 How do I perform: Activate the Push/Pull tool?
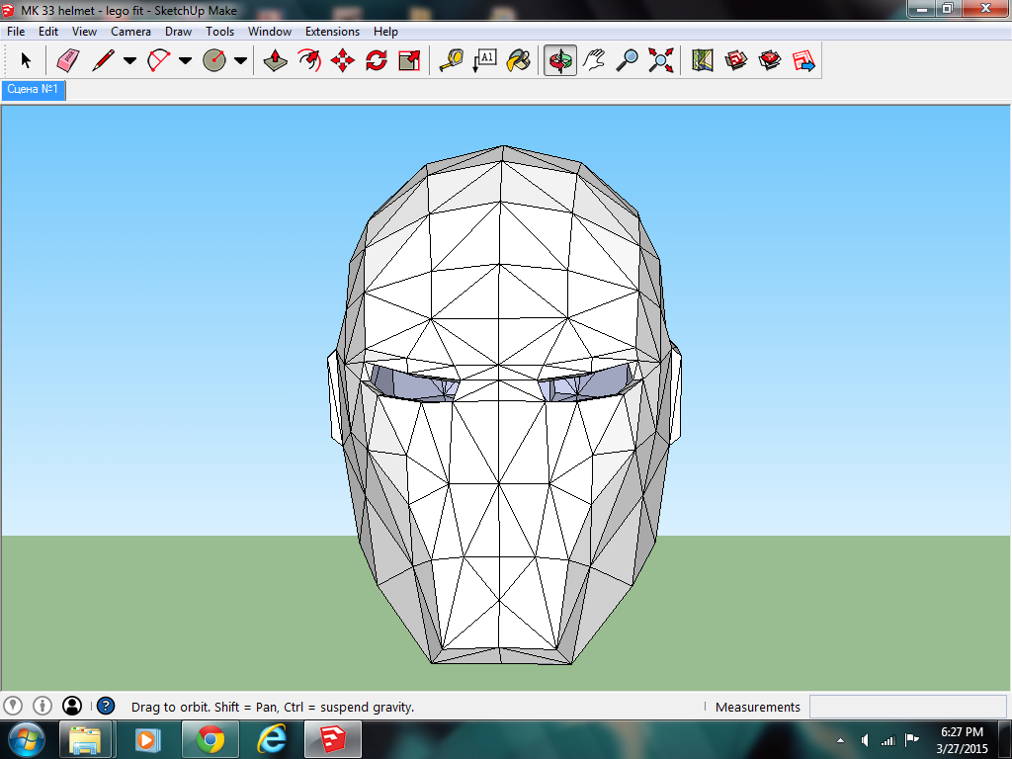276,61
